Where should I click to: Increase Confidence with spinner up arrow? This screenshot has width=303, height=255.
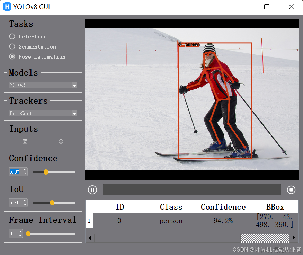pos(25,170)
